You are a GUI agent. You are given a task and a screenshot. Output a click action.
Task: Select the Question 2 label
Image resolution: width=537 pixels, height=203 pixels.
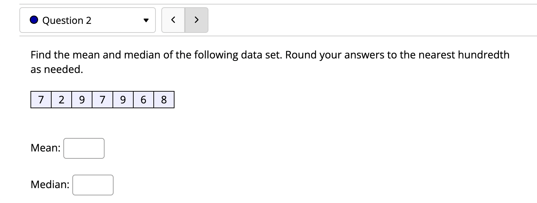pos(67,20)
